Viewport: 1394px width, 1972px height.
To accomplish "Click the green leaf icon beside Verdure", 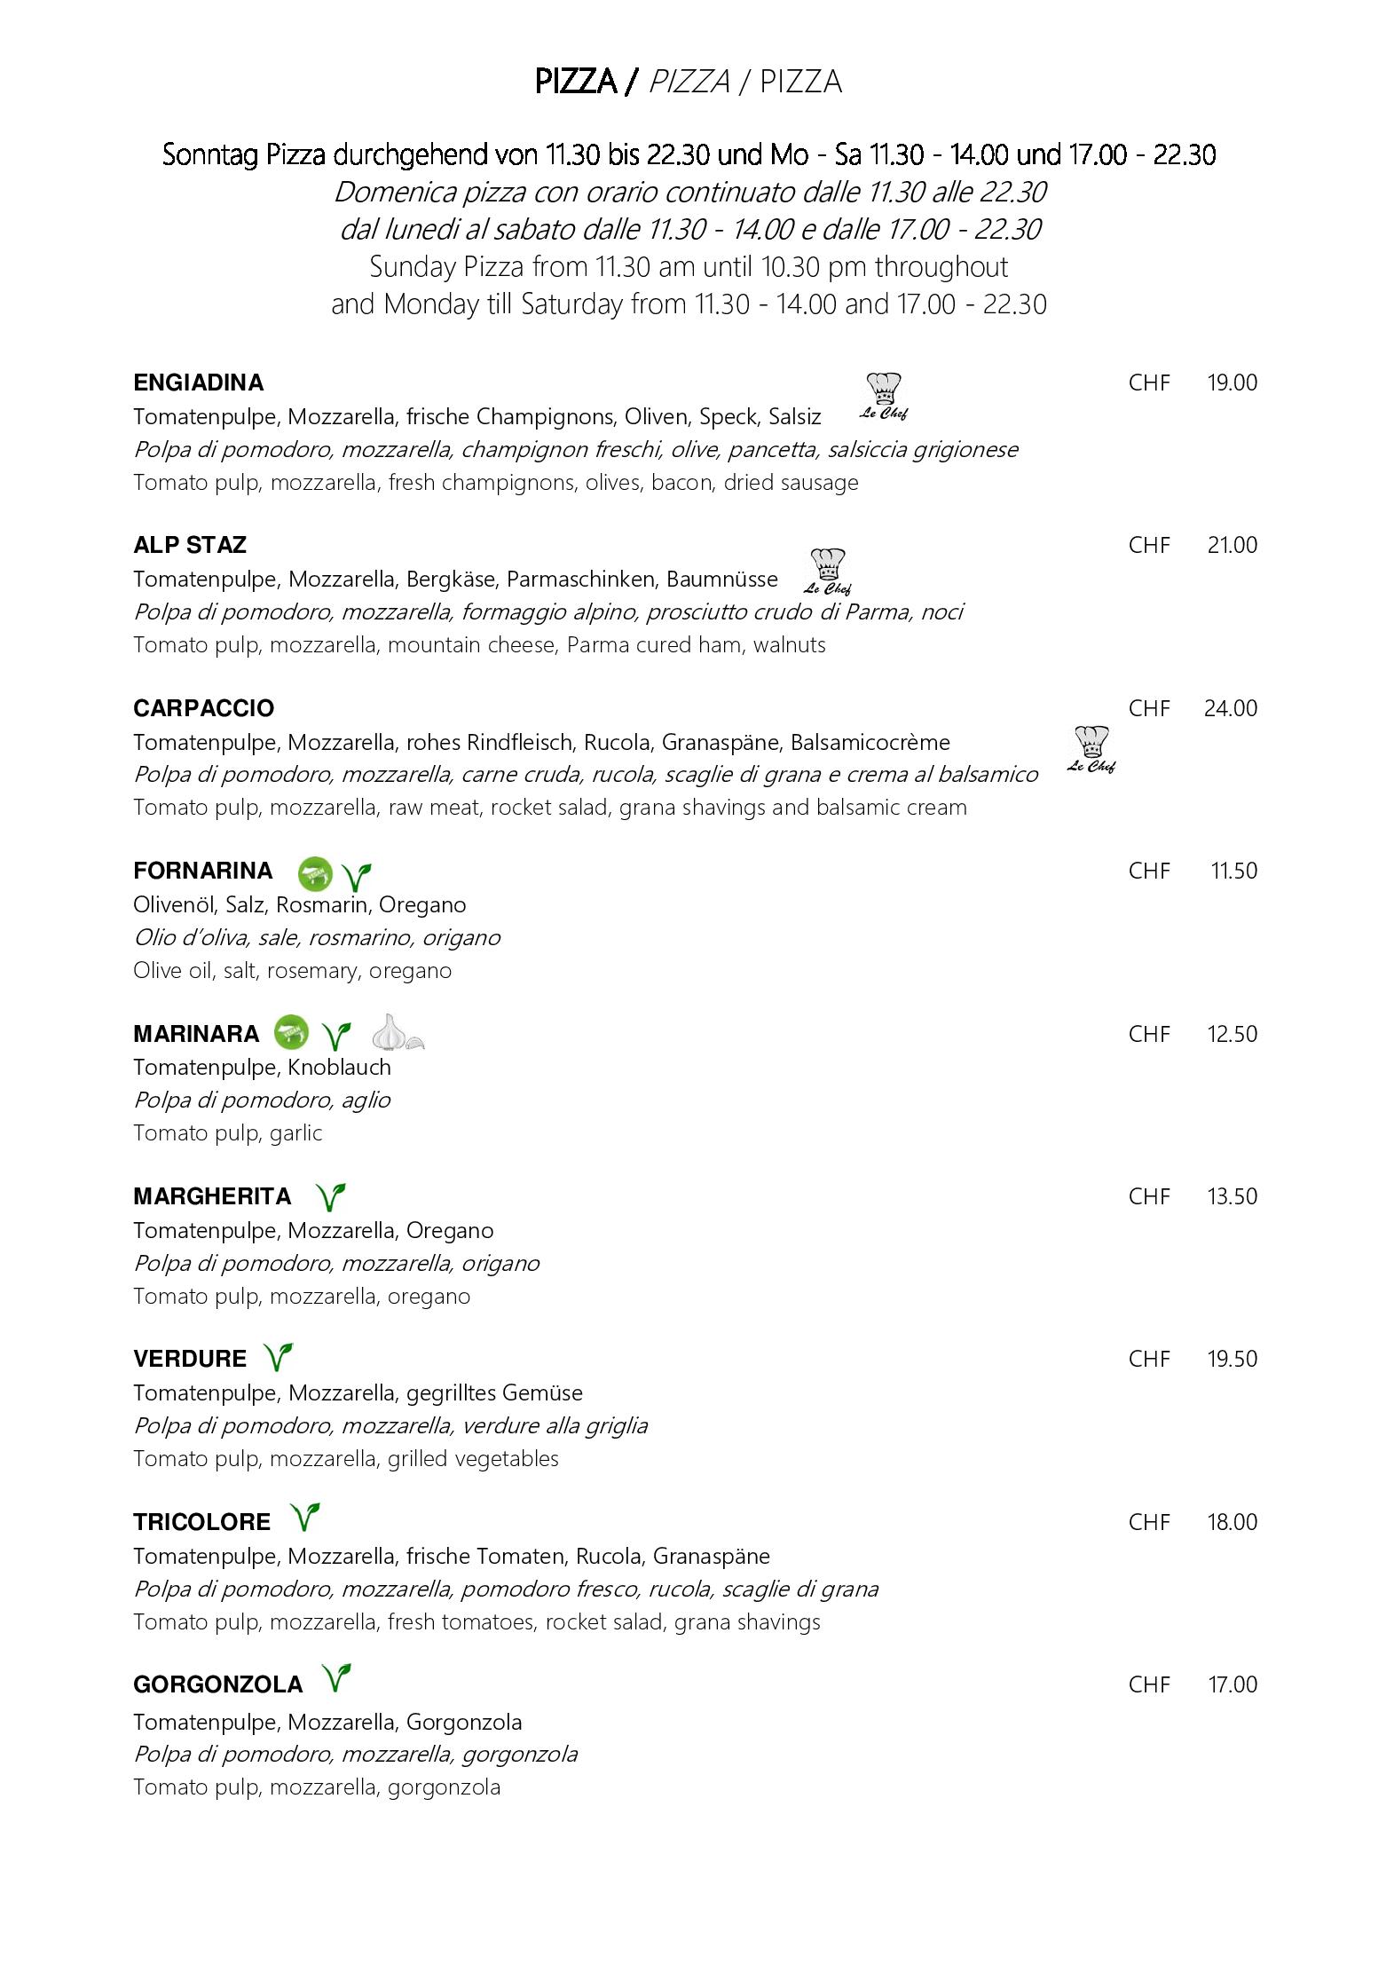I will point(279,1357).
